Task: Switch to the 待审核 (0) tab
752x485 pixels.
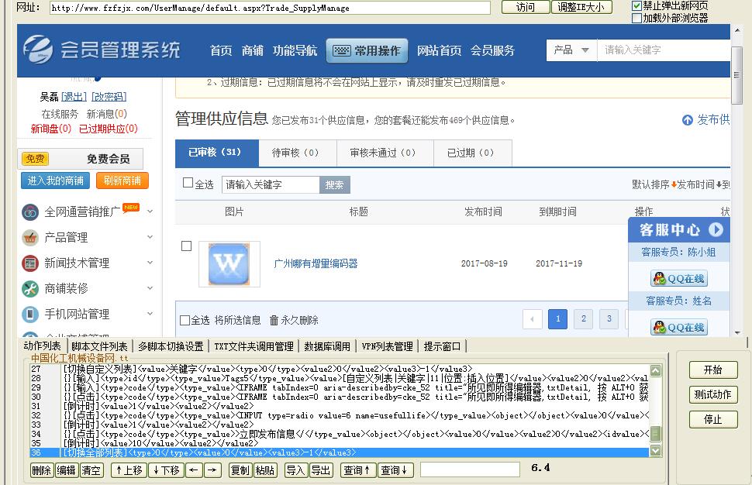Action: [x=298, y=153]
